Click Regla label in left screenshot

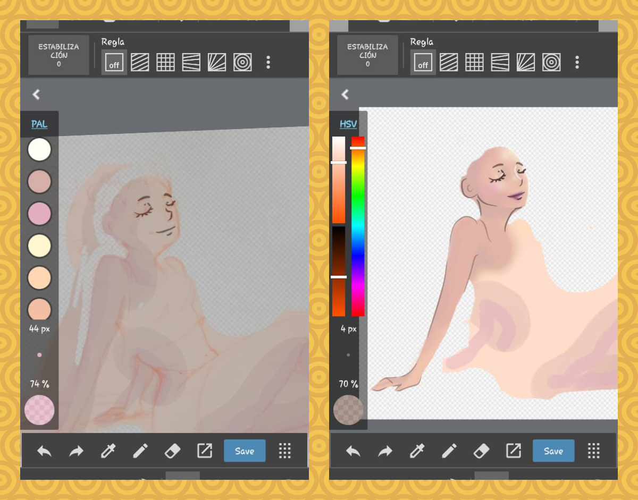(113, 42)
